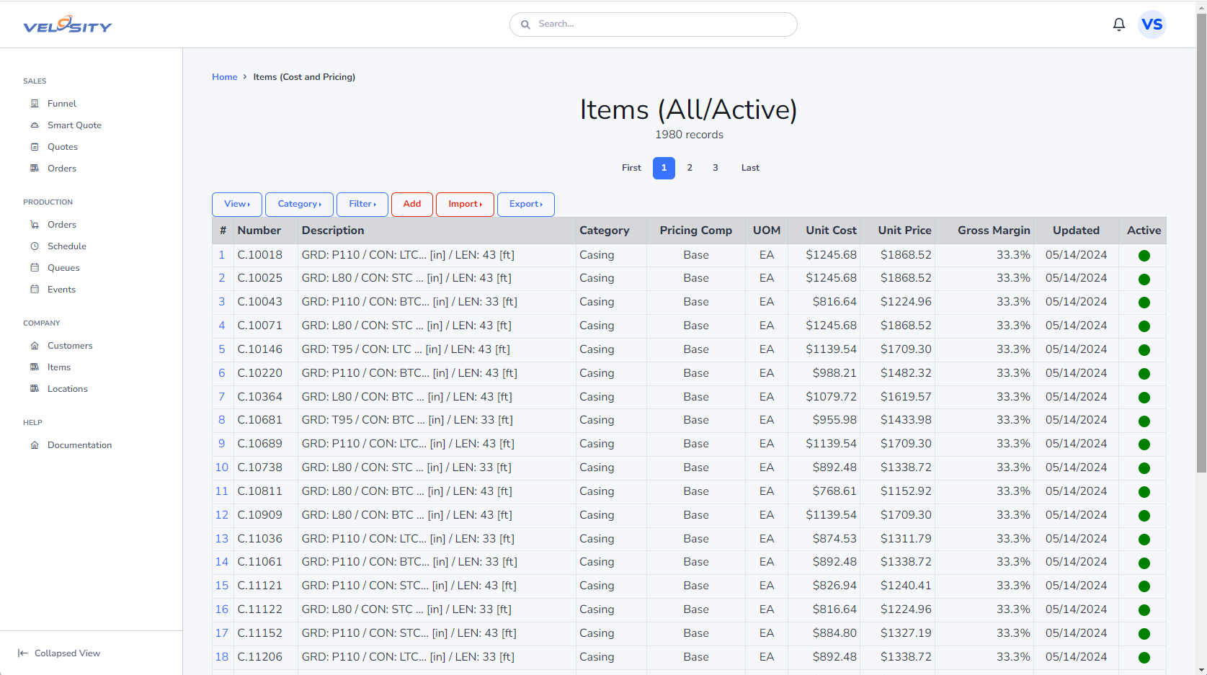This screenshot has height=675, width=1207.
Task: Follow the Home breadcrumb link
Action: (x=224, y=77)
